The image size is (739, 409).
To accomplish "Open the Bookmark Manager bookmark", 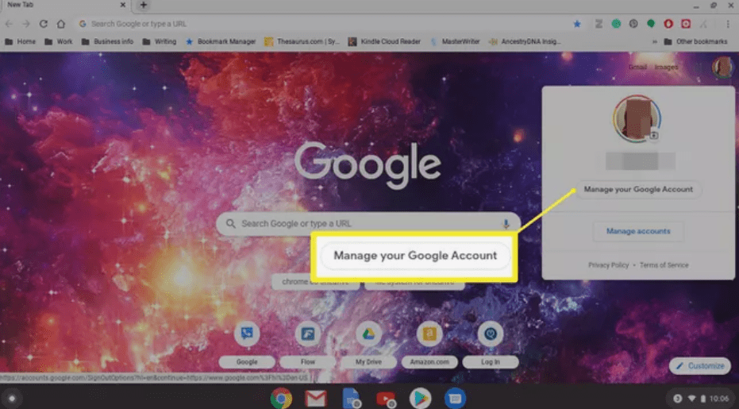I will click(x=221, y=41).
